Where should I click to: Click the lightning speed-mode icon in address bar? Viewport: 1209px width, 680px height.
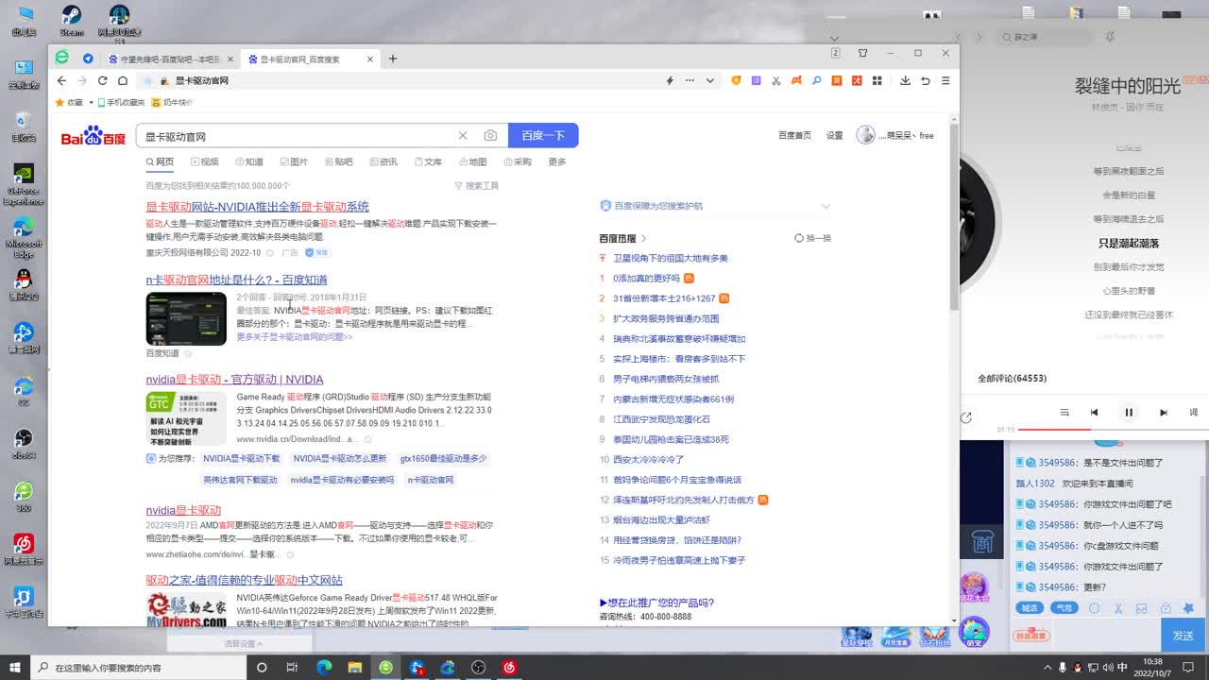click(670, 81)
